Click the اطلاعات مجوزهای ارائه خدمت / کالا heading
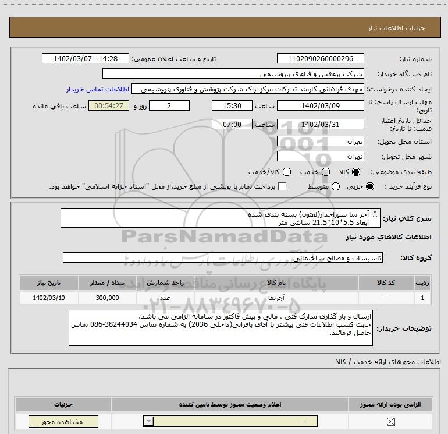The image size is (448, 434). pos(388,362)
